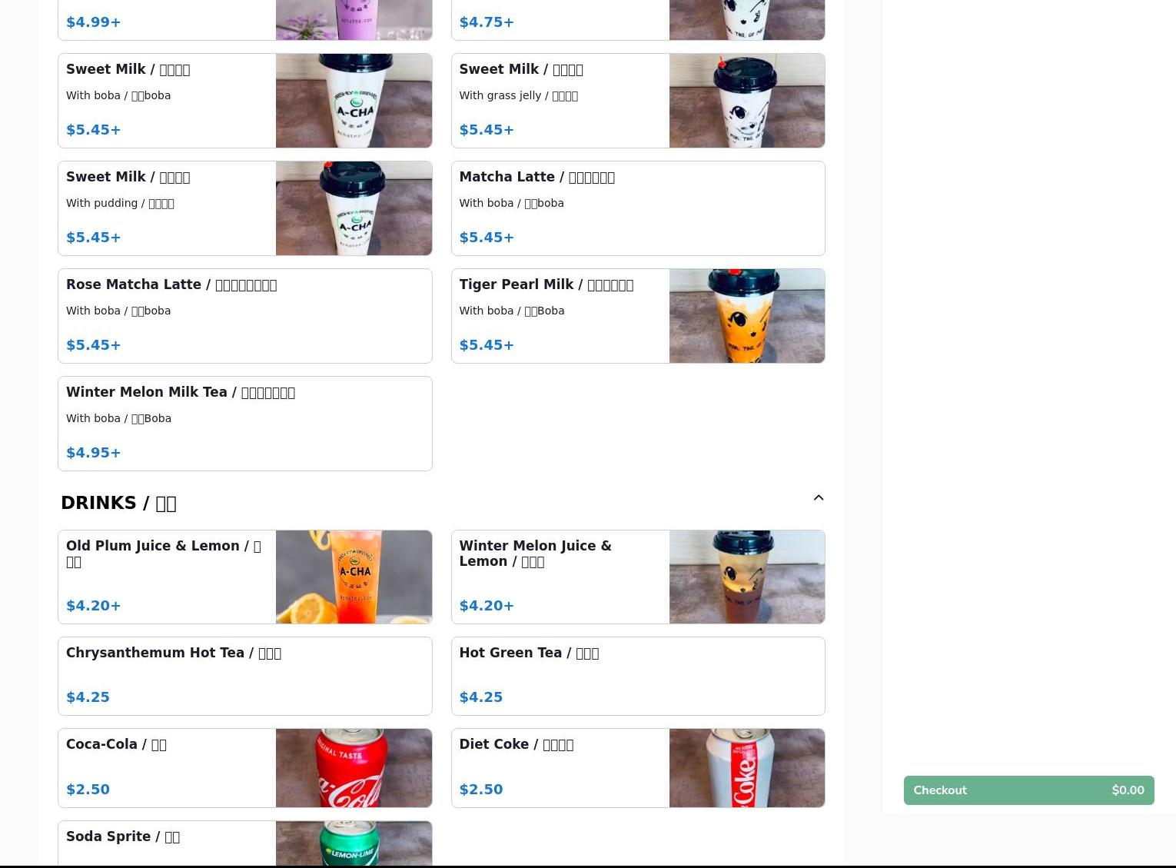The image size is (1176, 868).
Task: Choose Matcha Latte with boba item
Action: point(638,208)
